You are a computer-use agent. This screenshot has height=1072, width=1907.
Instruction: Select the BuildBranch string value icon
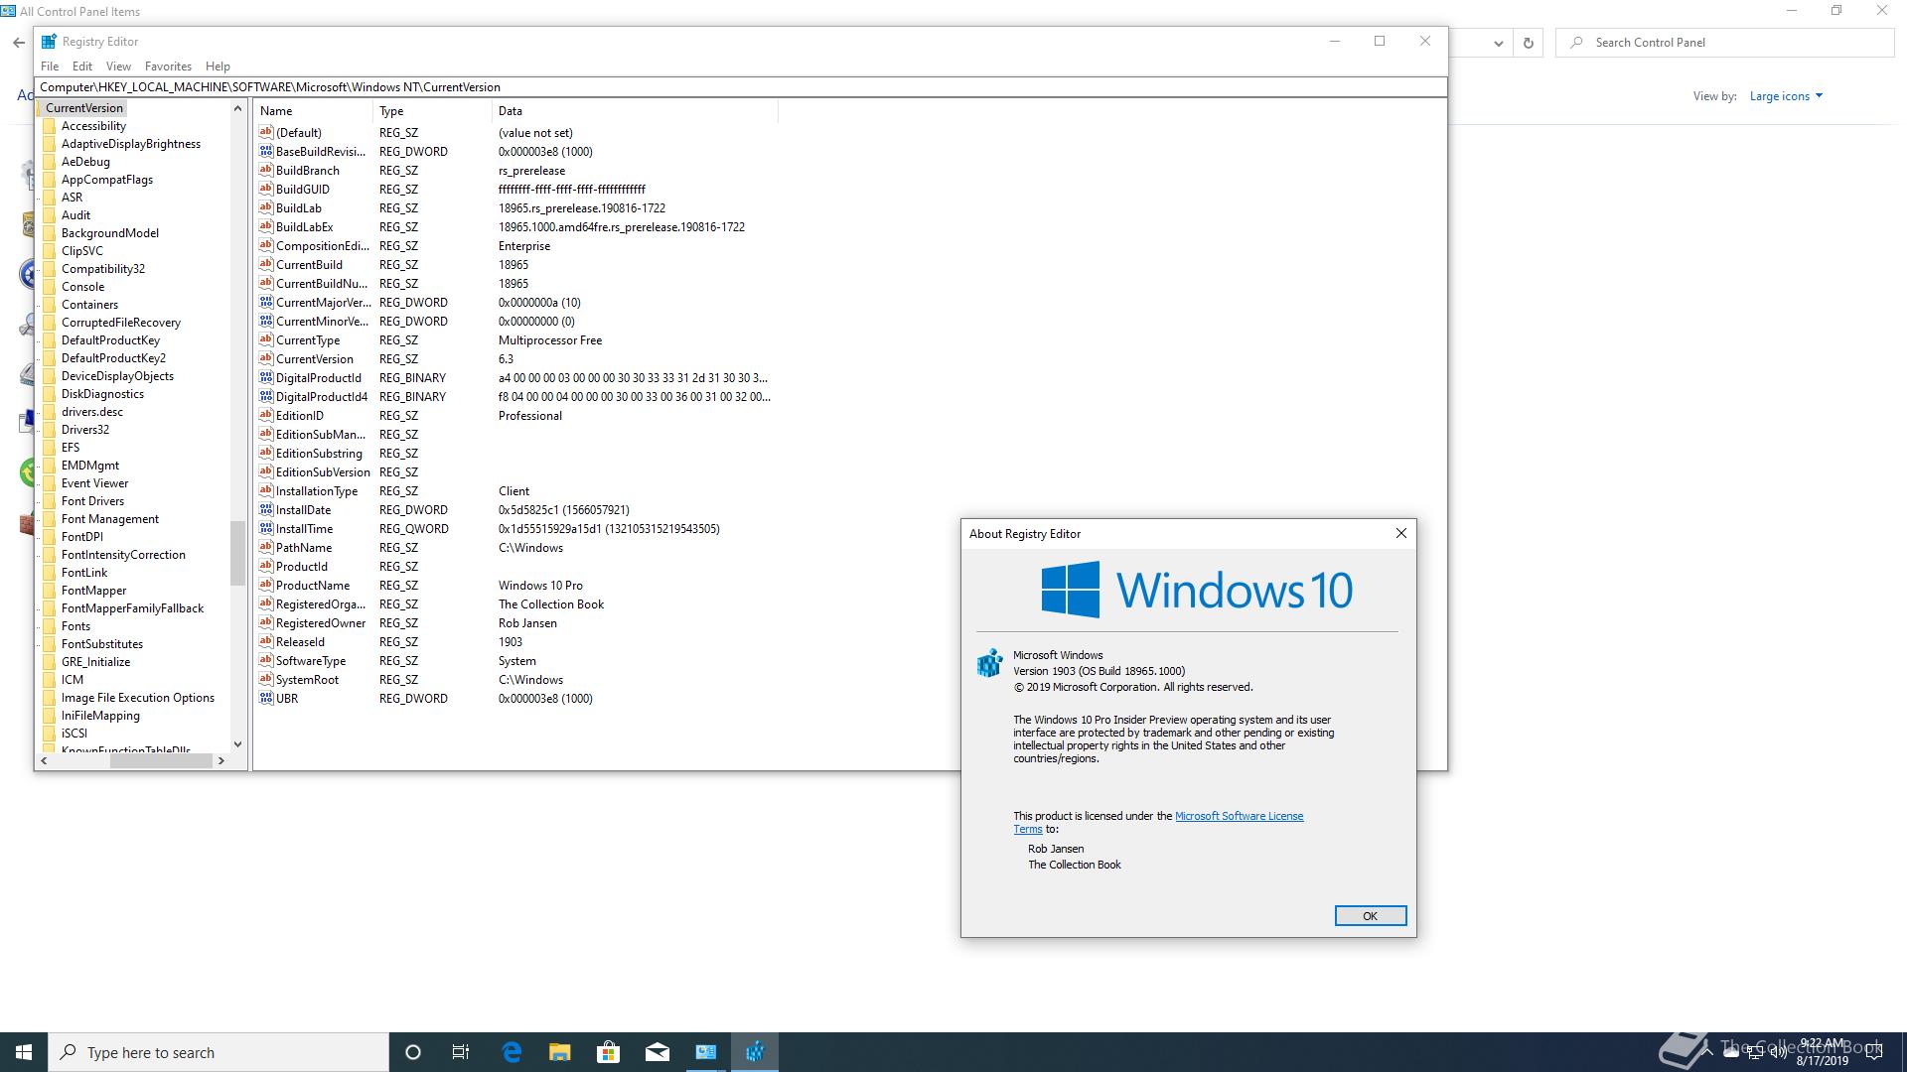[x=265, y=170]
